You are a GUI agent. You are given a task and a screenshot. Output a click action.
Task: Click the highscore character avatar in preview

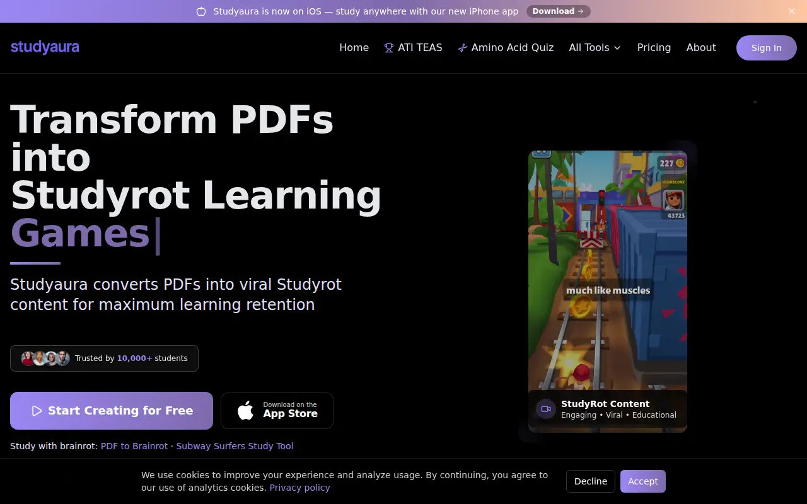(x=674, y=200)
